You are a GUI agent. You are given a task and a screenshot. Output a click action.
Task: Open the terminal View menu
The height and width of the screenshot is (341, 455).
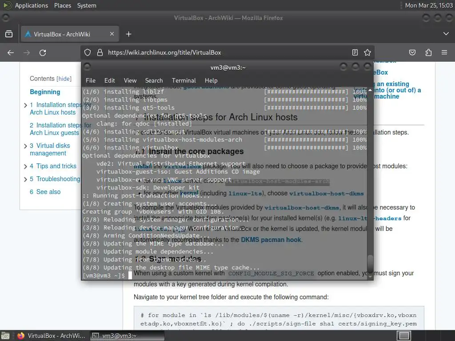pyautogui.click(x=130, y=80)
